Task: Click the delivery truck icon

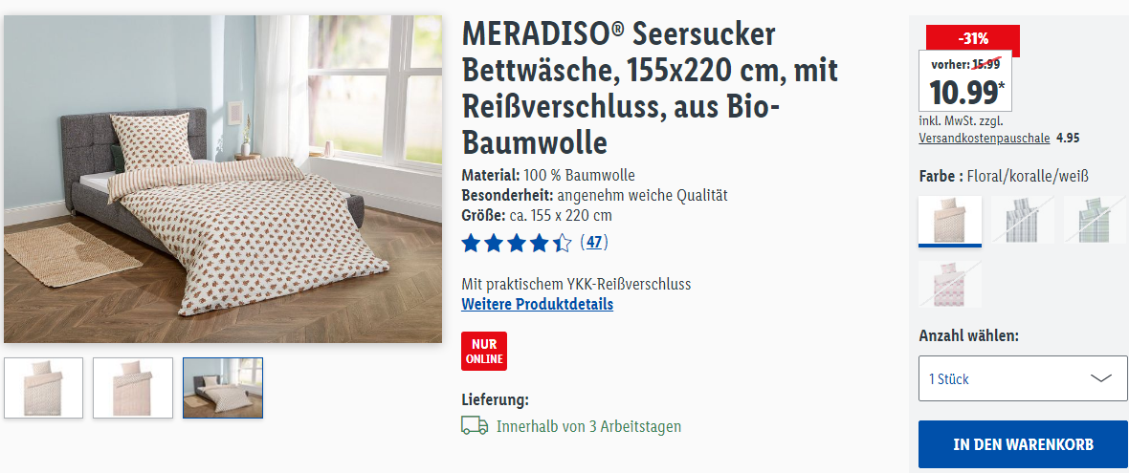Action: (475, 425)
